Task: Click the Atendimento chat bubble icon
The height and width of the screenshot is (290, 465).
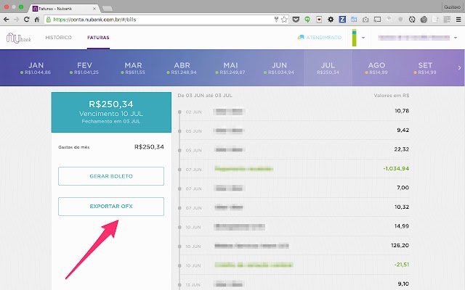Action: coord(301,37)
